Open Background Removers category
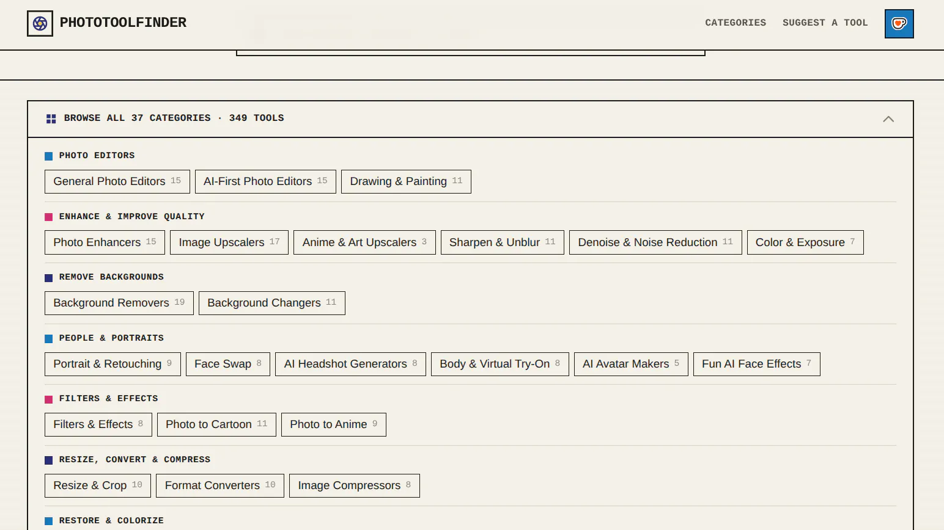The image size is (944, 530). [x=119, y=303]
